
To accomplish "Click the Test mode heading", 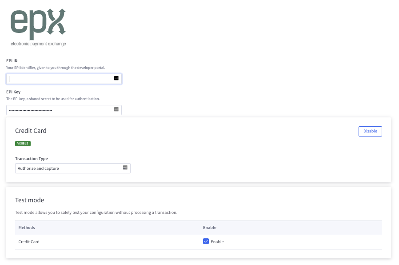I will point(29,200).
